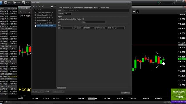Enable Moving Average (E, 20, 0, C) checkbox
This screenshot has width=186, height=104.
35,20
